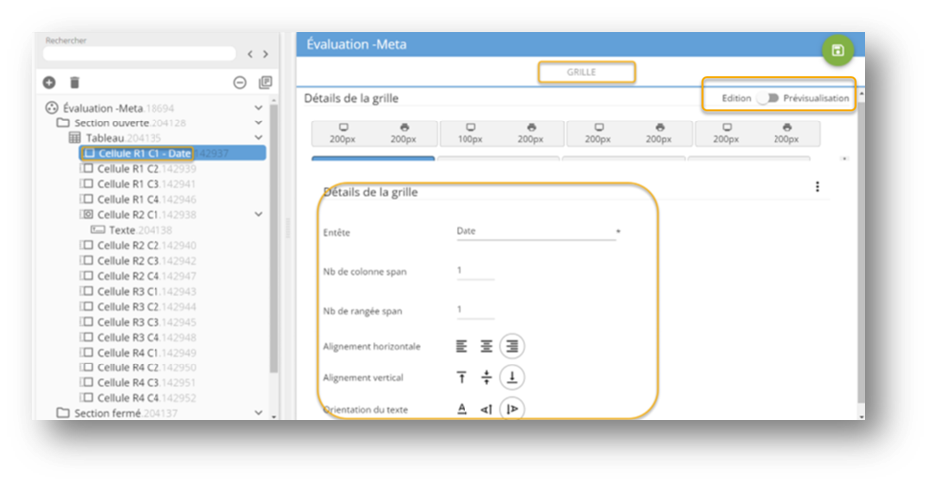
Task: Set vertical alignment to top
Action: pyautogui.click(x=462, y=377)
